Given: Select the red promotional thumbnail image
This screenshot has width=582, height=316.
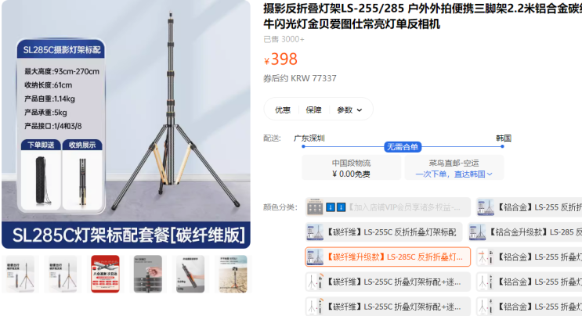Looking at the screenshot, I should [106, 274].
